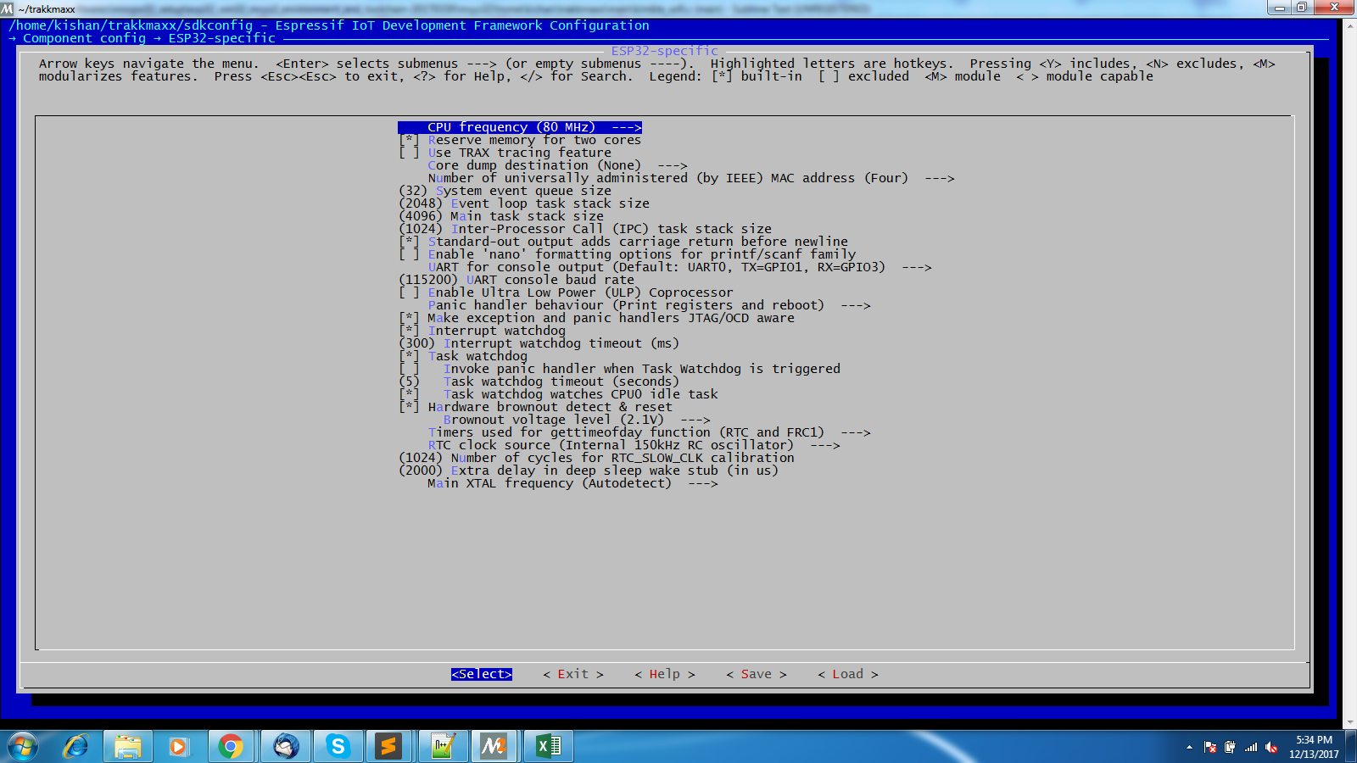This screenshot has height=763, width=1357.
Task: Click the < Exit > button
Action: tap(573, 674)
